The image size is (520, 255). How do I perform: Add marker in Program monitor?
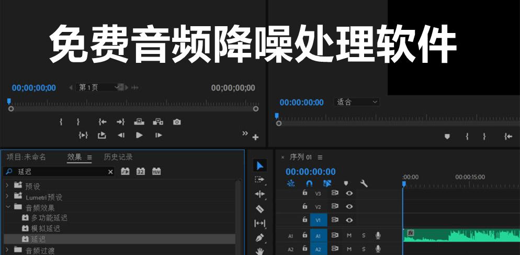tap(447, 137)
